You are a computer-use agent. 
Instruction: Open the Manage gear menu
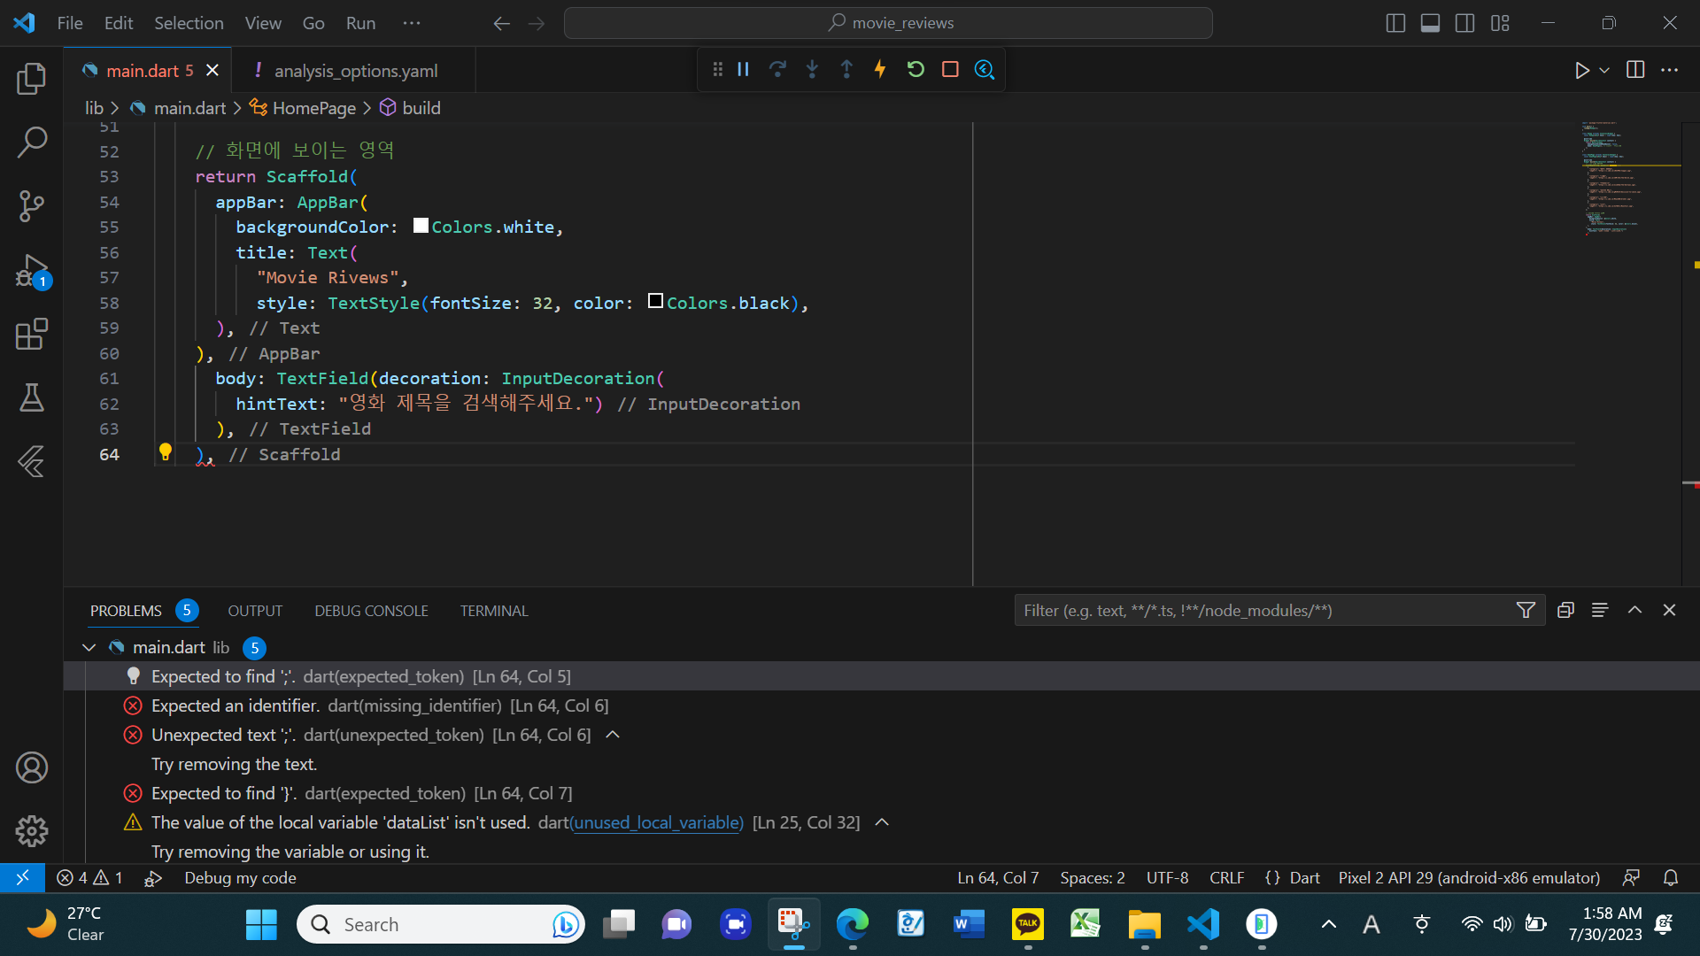(32, 831)
